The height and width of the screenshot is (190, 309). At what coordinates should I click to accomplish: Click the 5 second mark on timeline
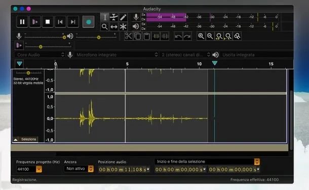[x=127, y=64]
